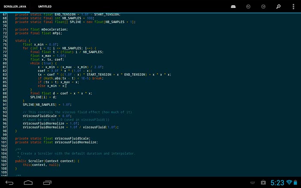The image size is (301, 188).
Task: Tap the Wi-Fi status icon
Action: [x=289, y=182]
